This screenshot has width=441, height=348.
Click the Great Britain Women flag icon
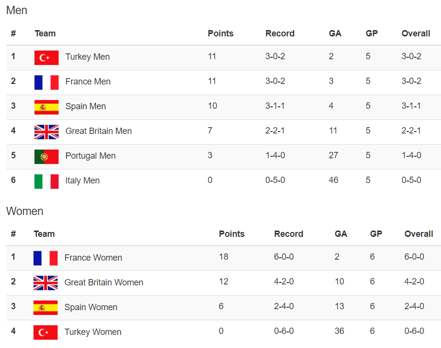click(x=46, y=283)
